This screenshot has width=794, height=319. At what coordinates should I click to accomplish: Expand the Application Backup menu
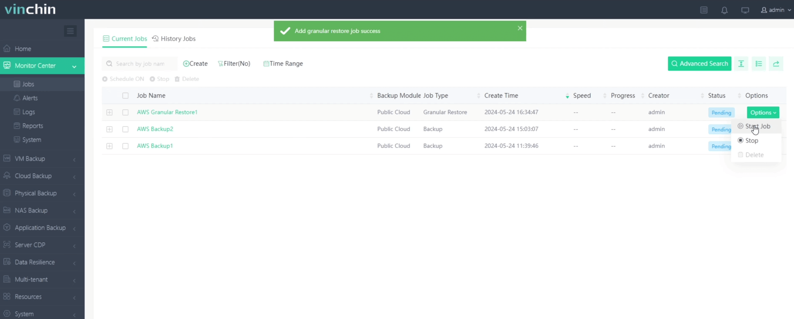42,228
